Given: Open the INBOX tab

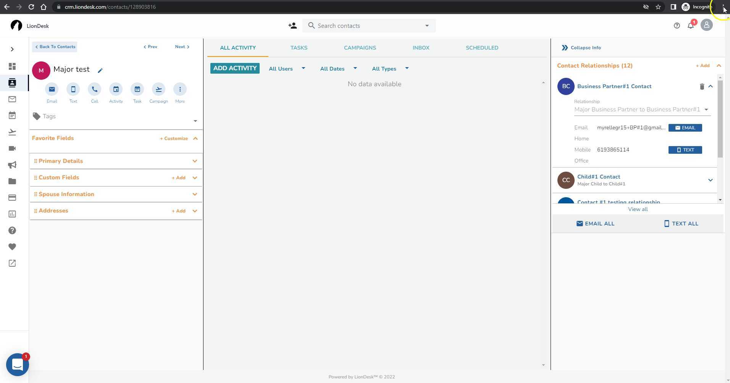Looking at the screenshot, I should tap(420, 48).
